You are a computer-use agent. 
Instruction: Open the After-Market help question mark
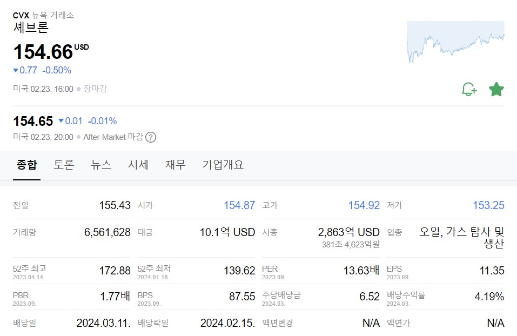coord(151,137)
